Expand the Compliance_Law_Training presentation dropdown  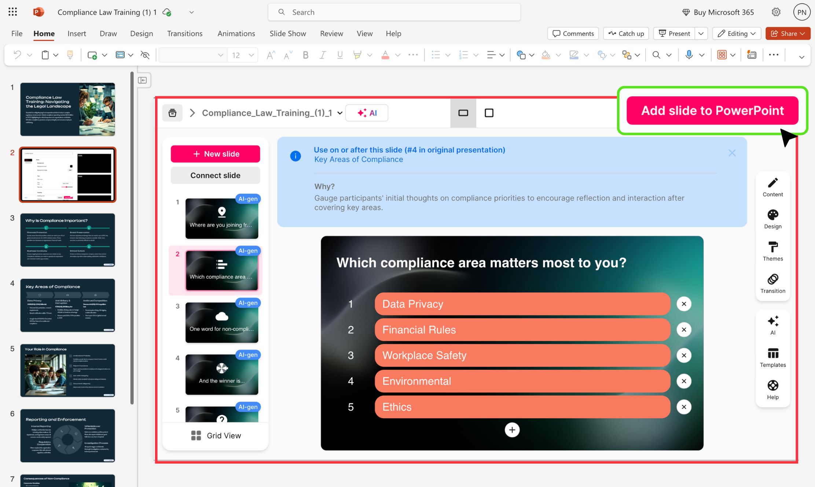tap(339, 113)
